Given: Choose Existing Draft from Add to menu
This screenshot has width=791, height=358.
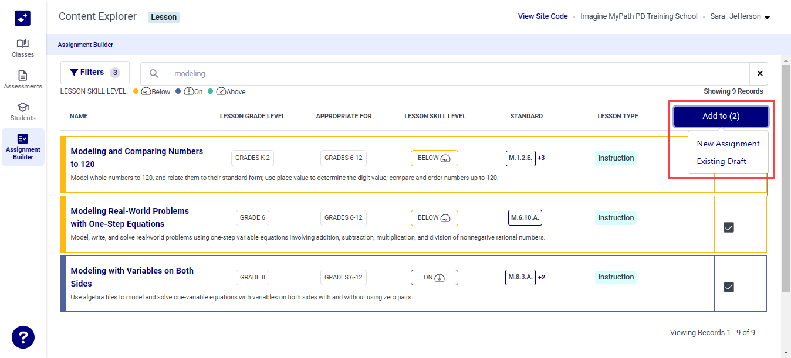Looking at the screenshot, I should click(721, 161).
